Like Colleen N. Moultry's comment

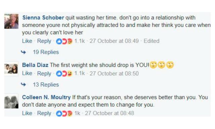tap(27, 113)
